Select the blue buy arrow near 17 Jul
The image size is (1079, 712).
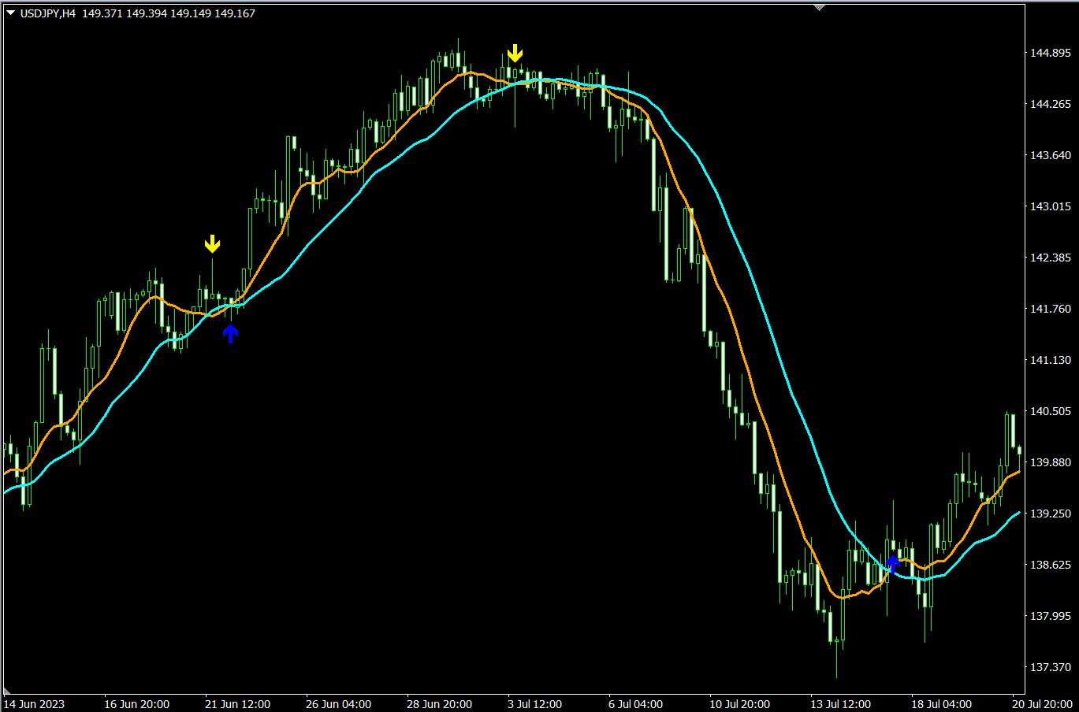point(891,562)
